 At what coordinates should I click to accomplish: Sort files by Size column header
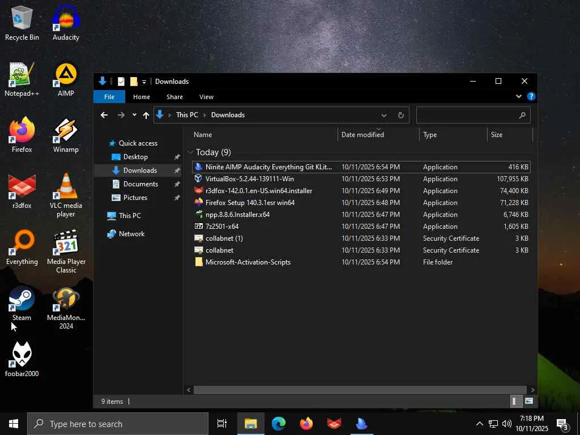tap(510, 135)
